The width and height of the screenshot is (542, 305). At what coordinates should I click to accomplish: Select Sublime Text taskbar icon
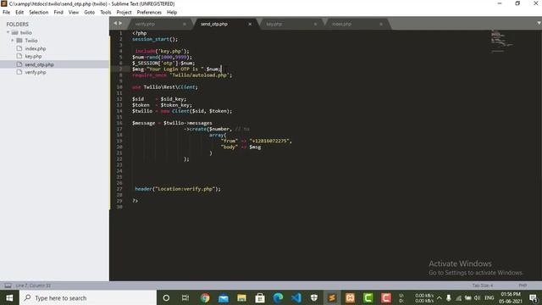pos(332,297)
